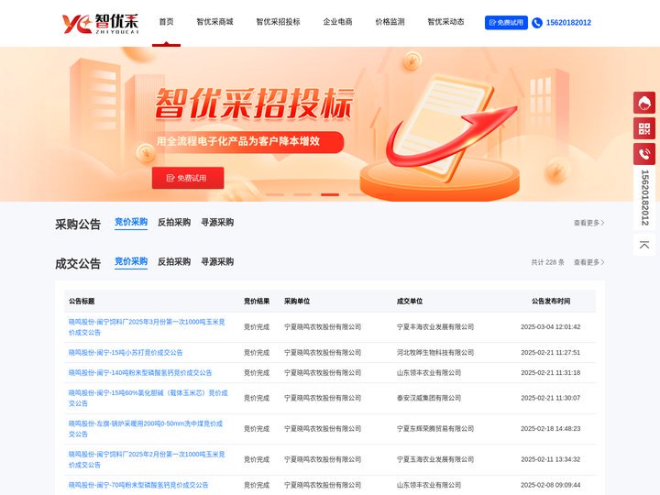This screenshot has width=660, height=495.
Task: Go to 首页 in navigation
Action: coord(166,22)
